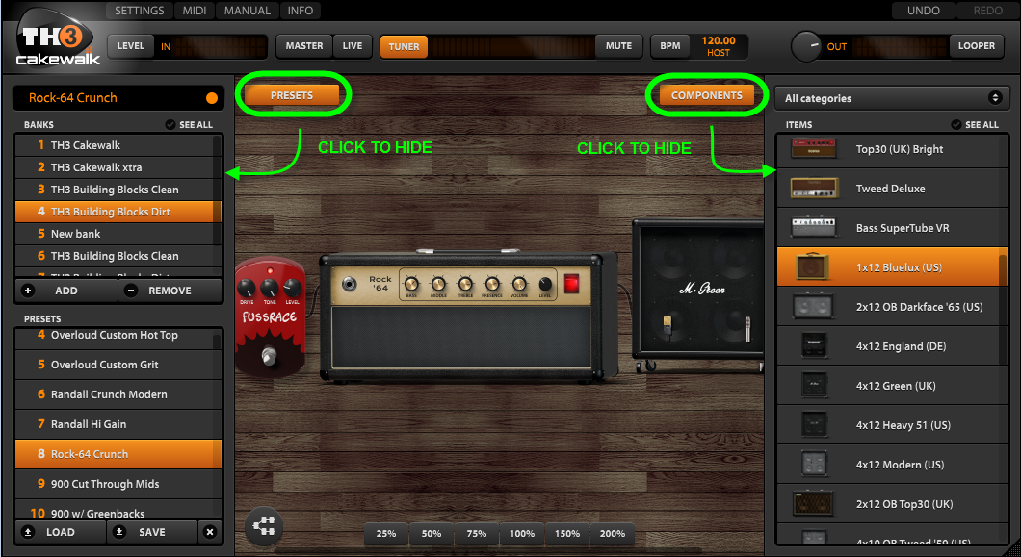Open the INFO menu
Viewport: 1021px width, 557px height.
point(301,11)
